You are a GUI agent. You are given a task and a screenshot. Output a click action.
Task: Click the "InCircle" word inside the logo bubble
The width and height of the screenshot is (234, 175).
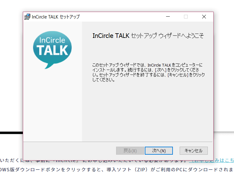51,40
